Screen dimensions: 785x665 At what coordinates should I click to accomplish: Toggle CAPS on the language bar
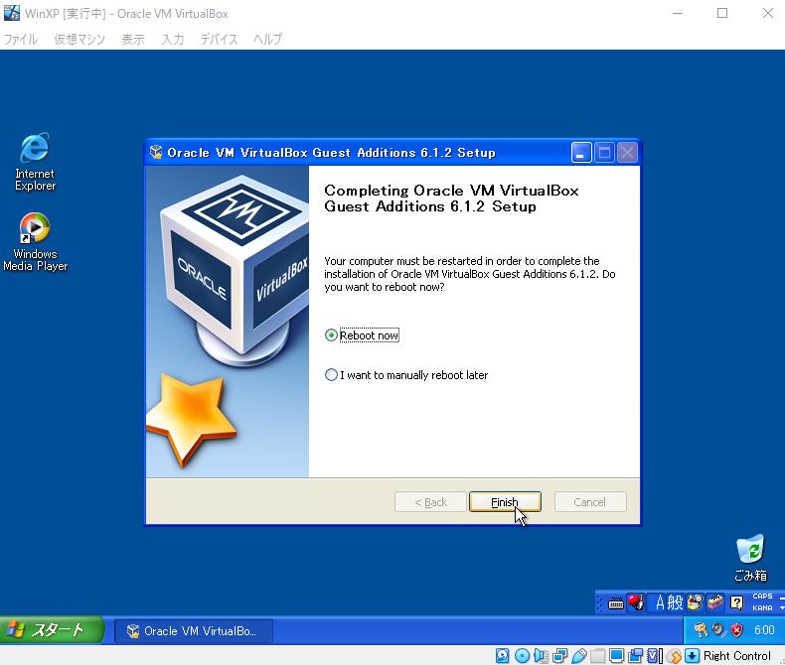click(x=762, y=596)
